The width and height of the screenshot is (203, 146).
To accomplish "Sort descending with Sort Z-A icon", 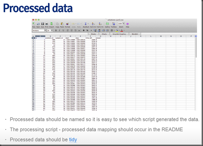I will click(x=100, y=24).
